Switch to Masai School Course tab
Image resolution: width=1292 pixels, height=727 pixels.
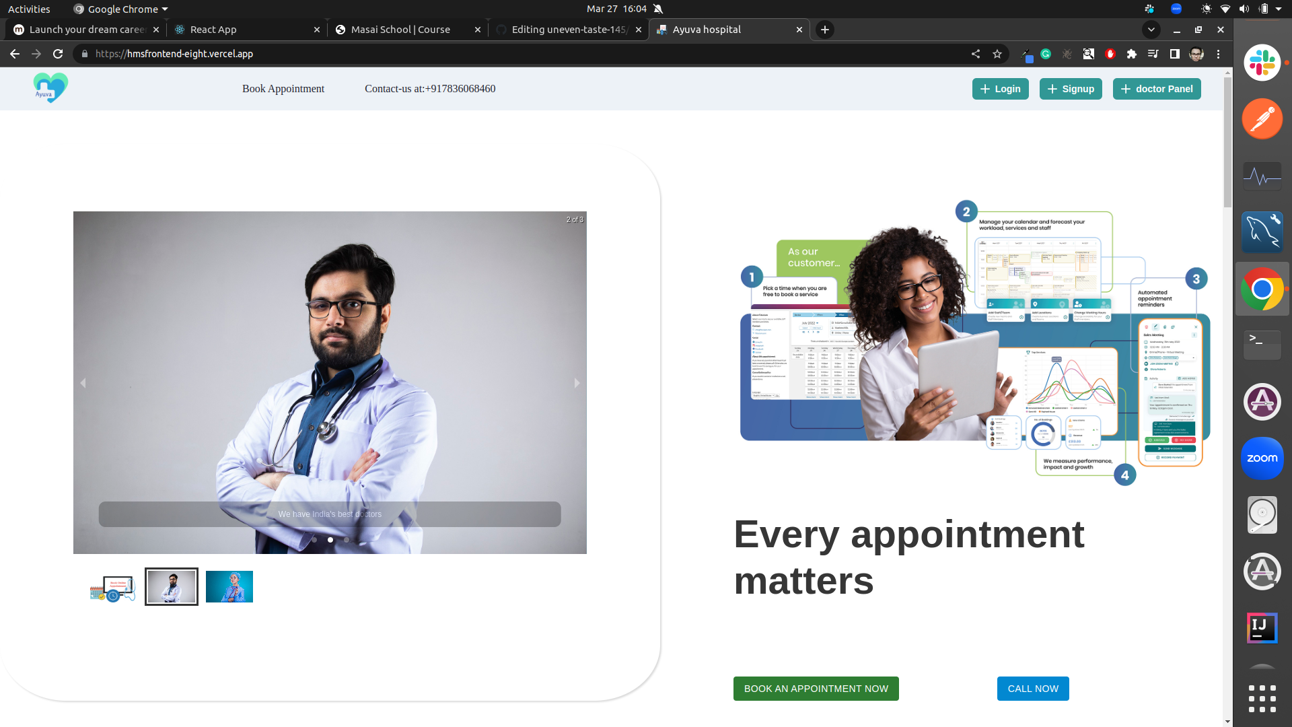[x=400, y=30]
